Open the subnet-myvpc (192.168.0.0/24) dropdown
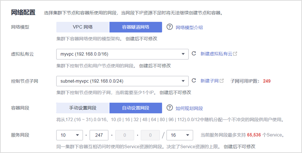This screenshot has width=302, height=153. [x=122, y=81]
